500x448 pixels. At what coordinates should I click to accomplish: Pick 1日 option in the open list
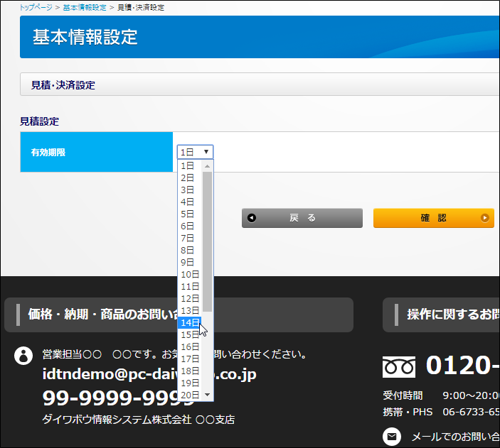[188, 165]
